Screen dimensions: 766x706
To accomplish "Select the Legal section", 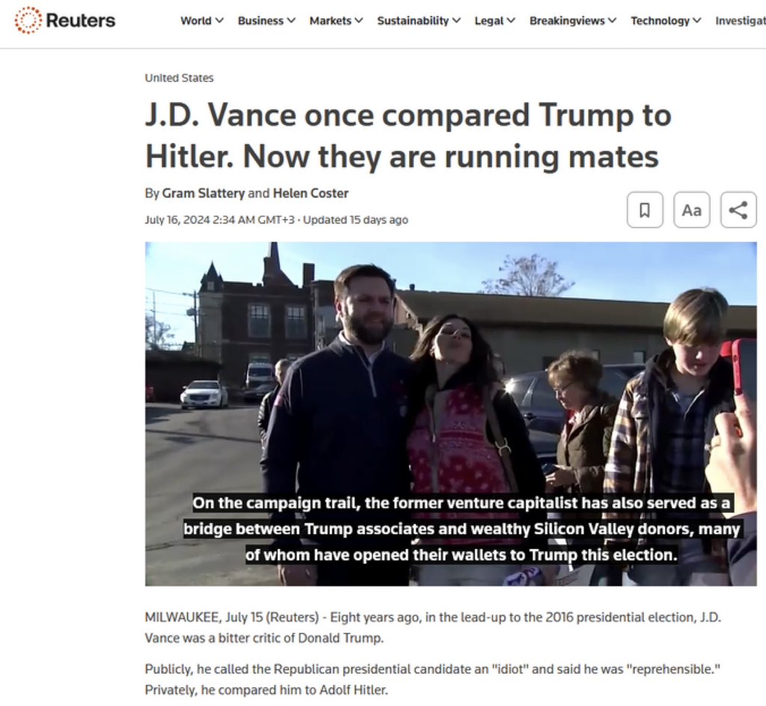I will [489, 20].
